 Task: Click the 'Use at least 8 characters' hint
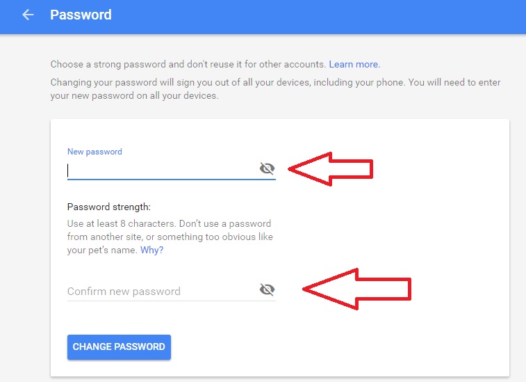122,223
